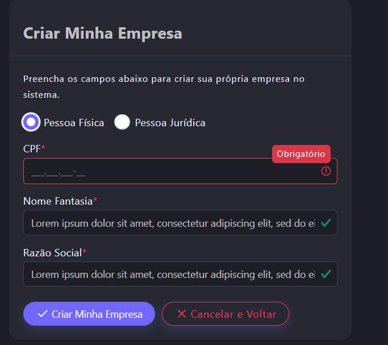Click the green check icon in Razão Social

(326, 274)
